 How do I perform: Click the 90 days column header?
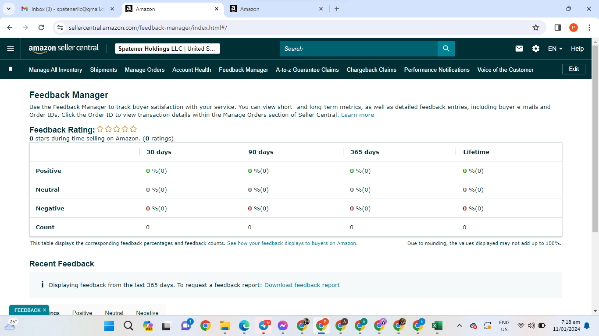coord(261,152)
